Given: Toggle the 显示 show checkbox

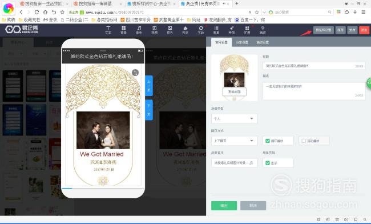Looking at the screenshot, I should point(268,163).
